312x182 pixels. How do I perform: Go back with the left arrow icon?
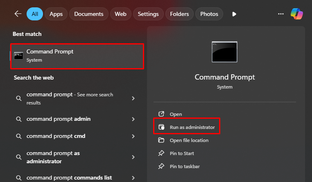18,14
